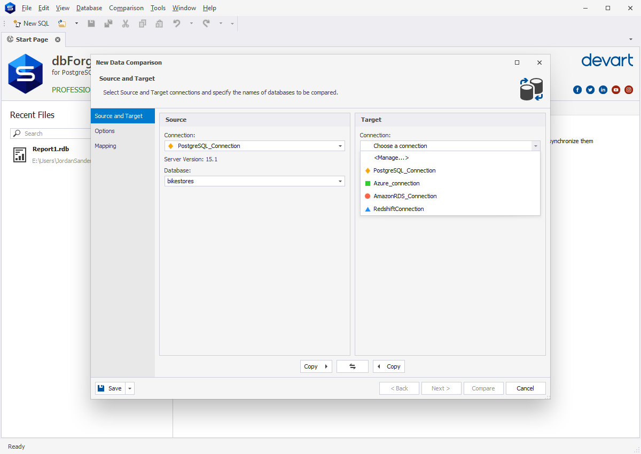This screenshot has height=454, width=641.
Task: Open the File menu
Action: pos(27,8)
